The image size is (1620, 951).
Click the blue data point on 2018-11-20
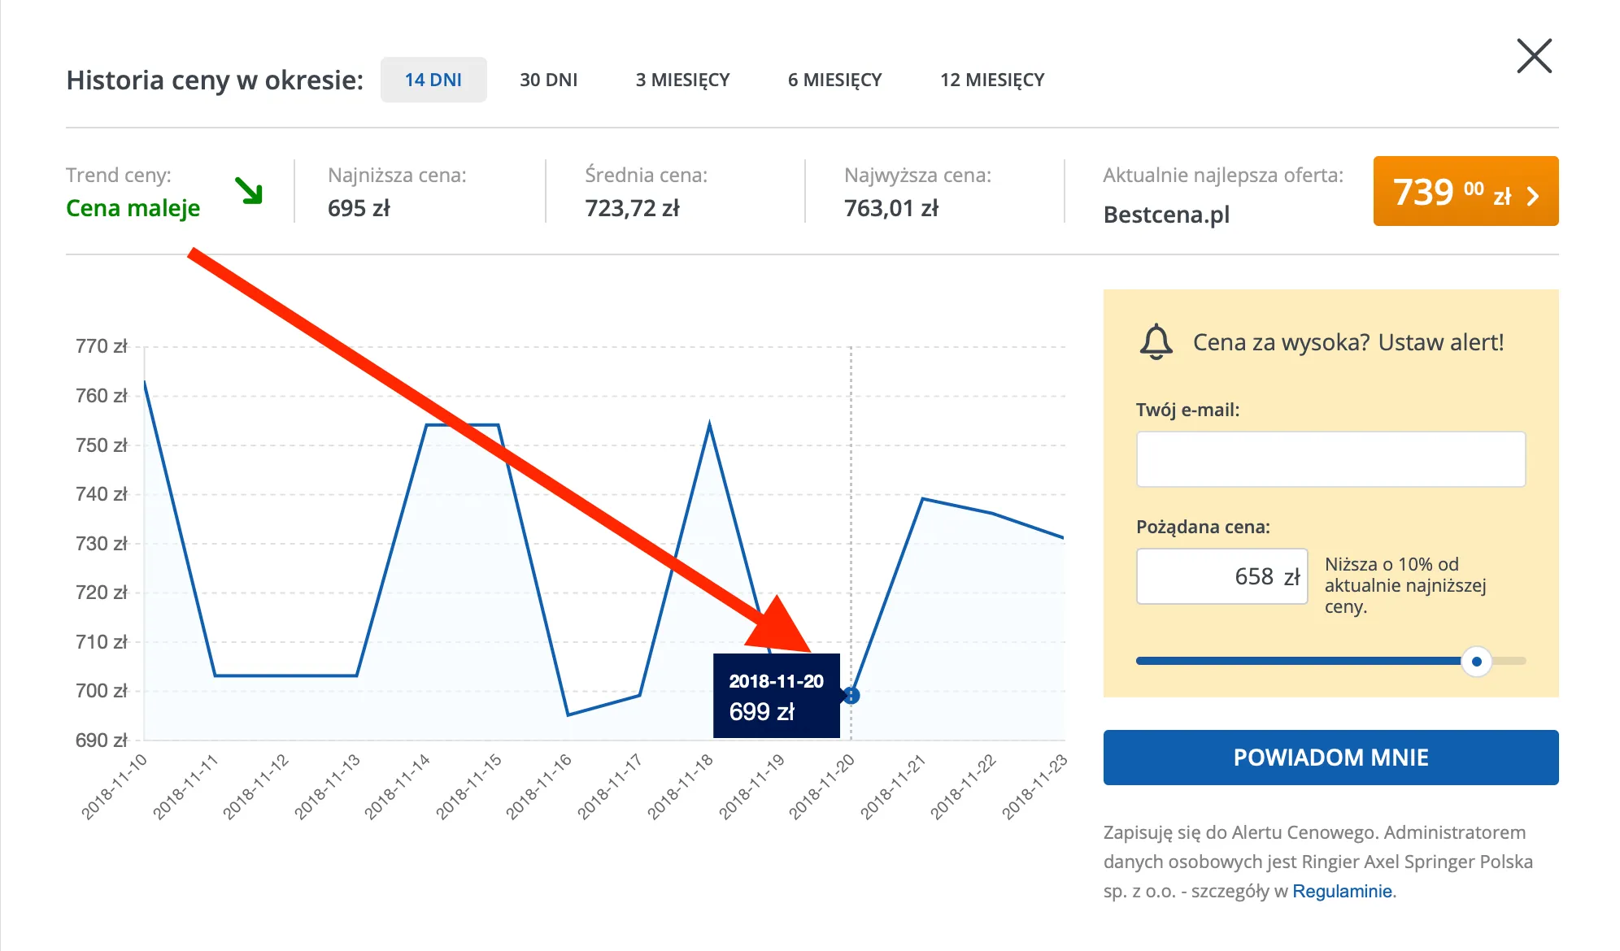tap(851, 696)
